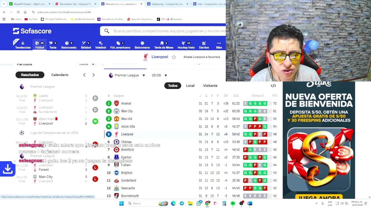Click Liga de Campeones de la UEFA heading

(x=54, y=133)
